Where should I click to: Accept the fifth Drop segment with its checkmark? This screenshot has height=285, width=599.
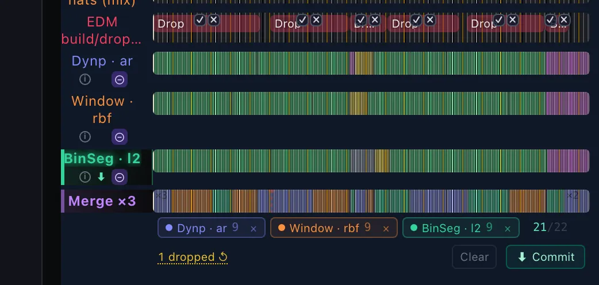point(499,20)
